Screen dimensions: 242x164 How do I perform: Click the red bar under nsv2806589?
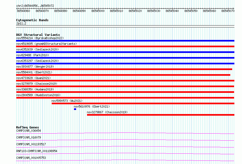[125, 98]
